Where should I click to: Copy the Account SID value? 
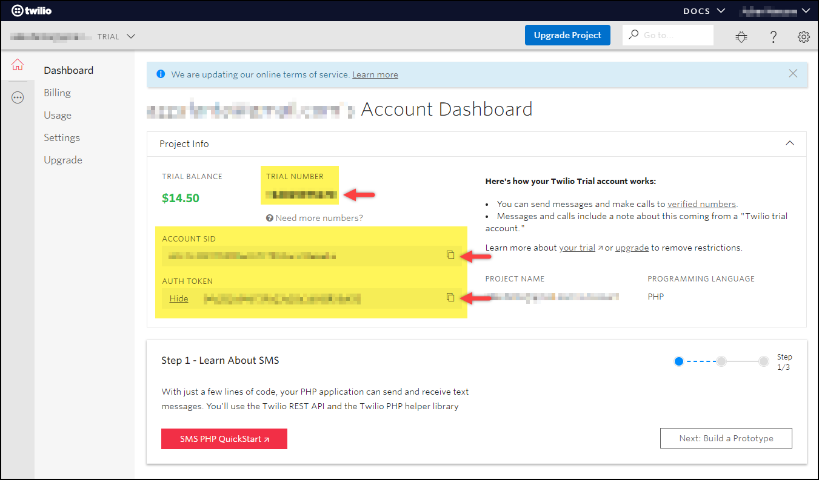point(450,255)
